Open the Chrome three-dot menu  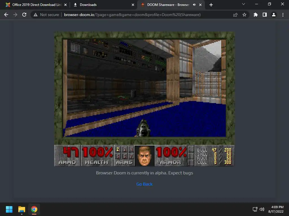coord(283,15)
